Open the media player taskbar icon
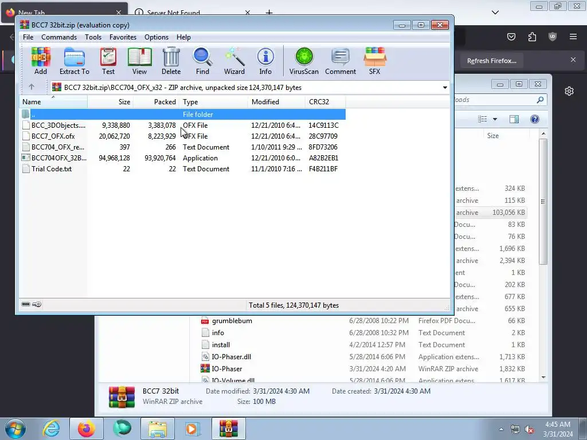Image resolution: width=587 pixels, height=440 pixels. point(193,429)
